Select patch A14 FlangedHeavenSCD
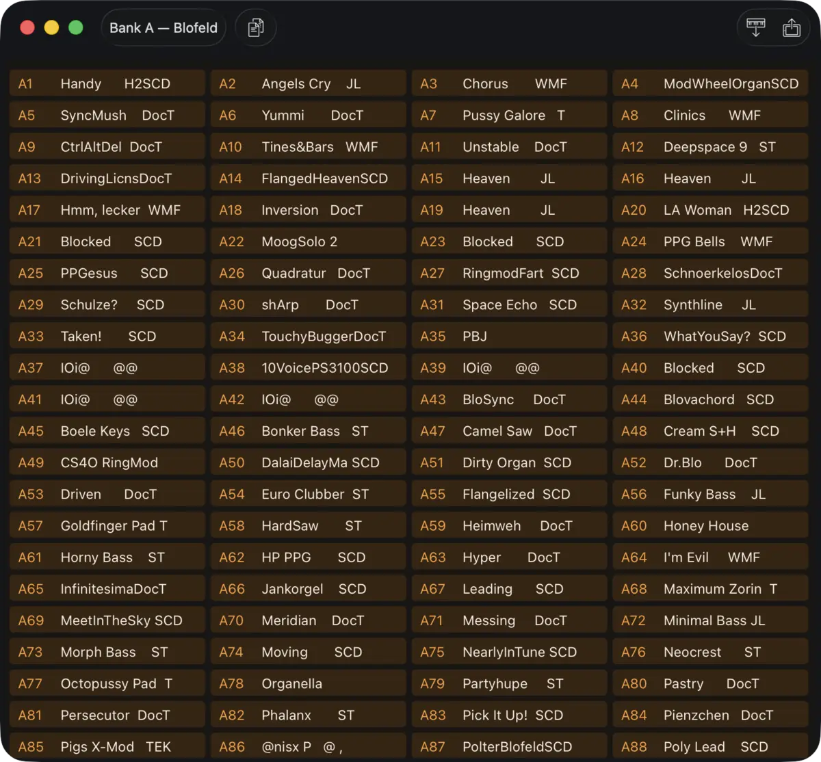The height and width of the screenshot is (762, 821). pyautogui.click(x=309, y=178)
